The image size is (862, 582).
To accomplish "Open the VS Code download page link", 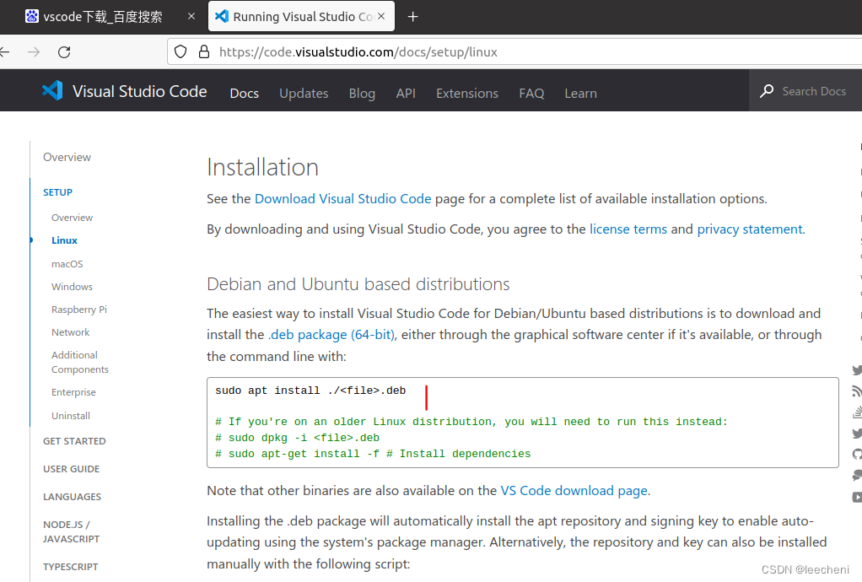I will click(573, 490).
